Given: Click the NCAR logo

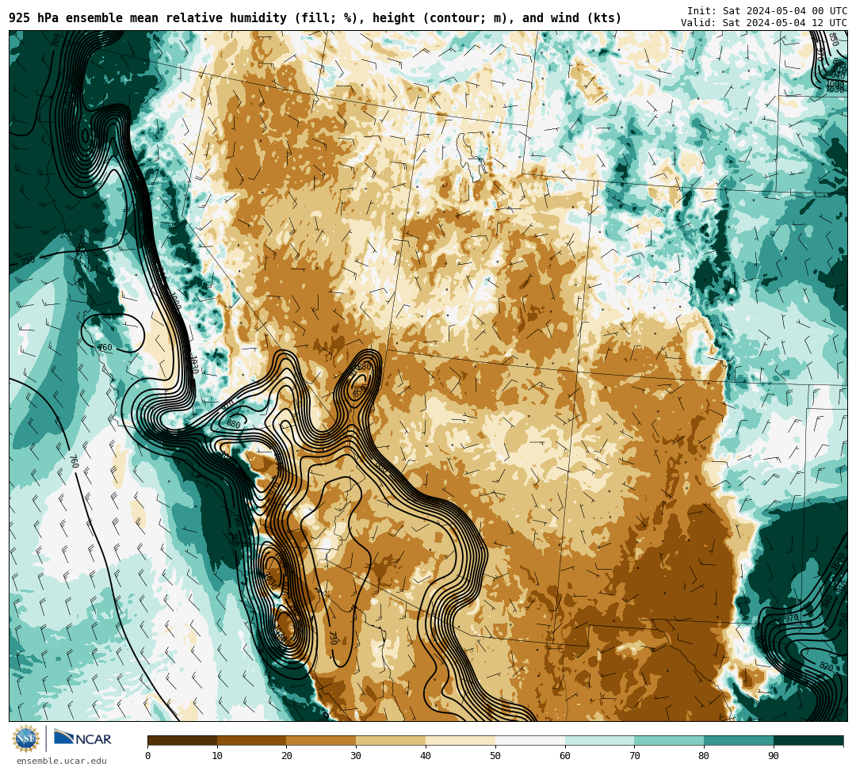Looking at the screenshot, I should [83, 738].
